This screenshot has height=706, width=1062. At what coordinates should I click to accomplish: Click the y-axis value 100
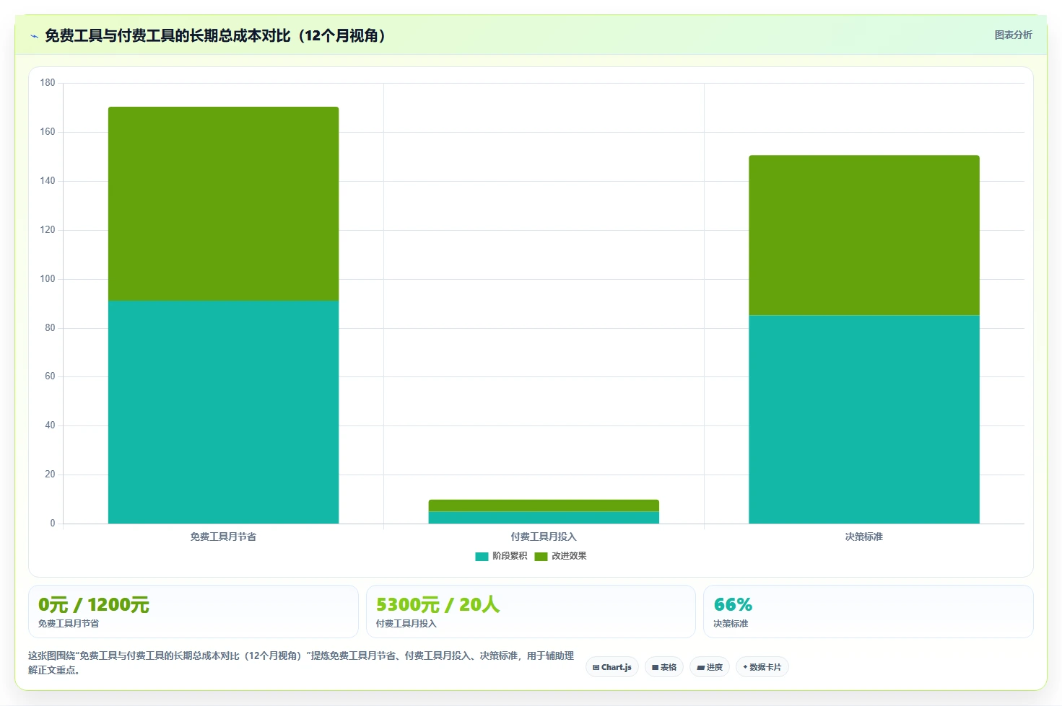coord(48,279)
